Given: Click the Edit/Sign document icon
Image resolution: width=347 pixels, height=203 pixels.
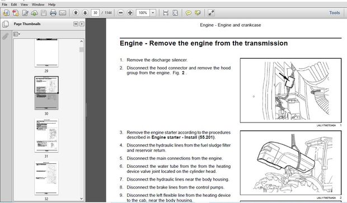Looking at the screenshot, I should (25, 13).
